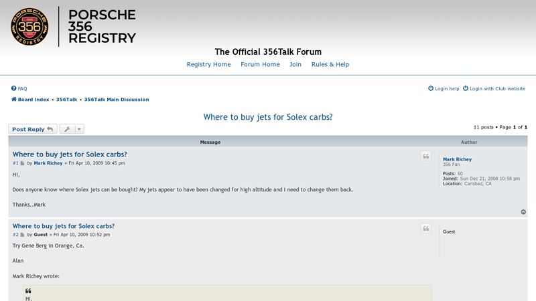
Task: Open the #2 post permalink
Action: click(15, 235)
